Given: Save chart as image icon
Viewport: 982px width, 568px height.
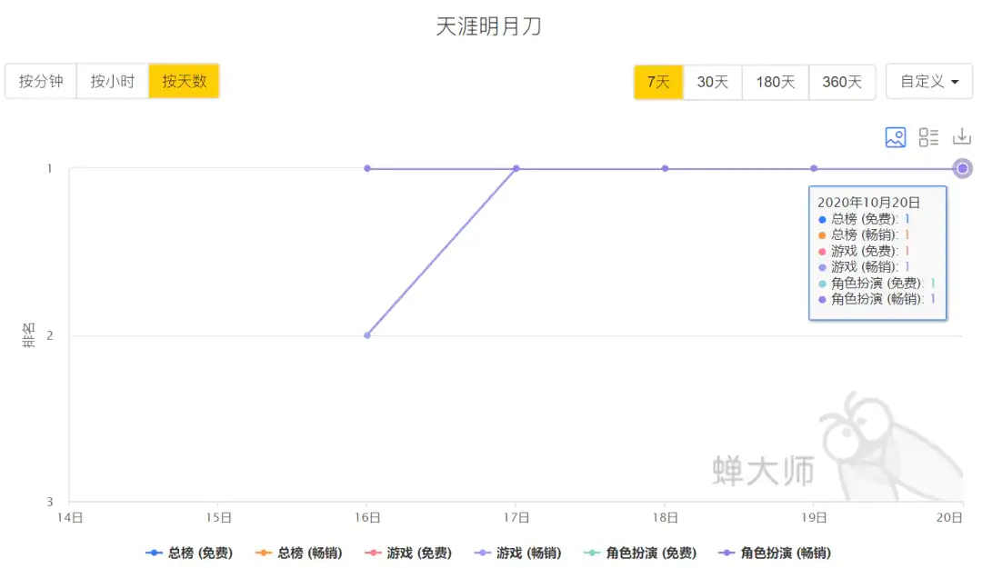Looking at the screenshot, I should pyautogui.click(x=895, y=137).
